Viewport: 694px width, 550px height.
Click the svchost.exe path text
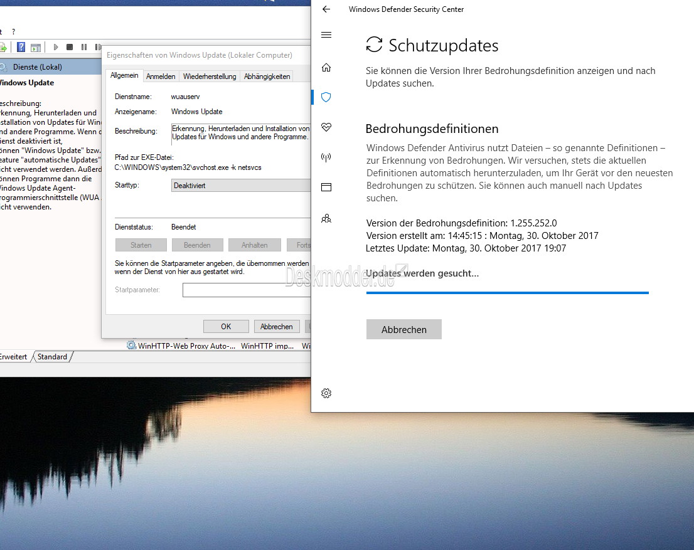coord(188,167)
